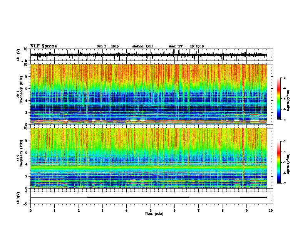Image resolution: width=305 pixels, height=236 pixels.
Task: Click time axis tick label "5"
Action: coord(151,211)
